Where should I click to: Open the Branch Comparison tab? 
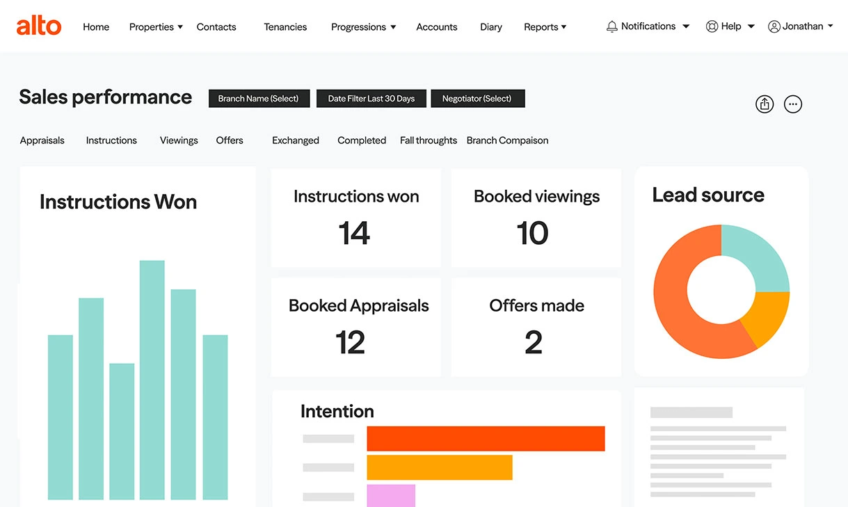(507, 140)
